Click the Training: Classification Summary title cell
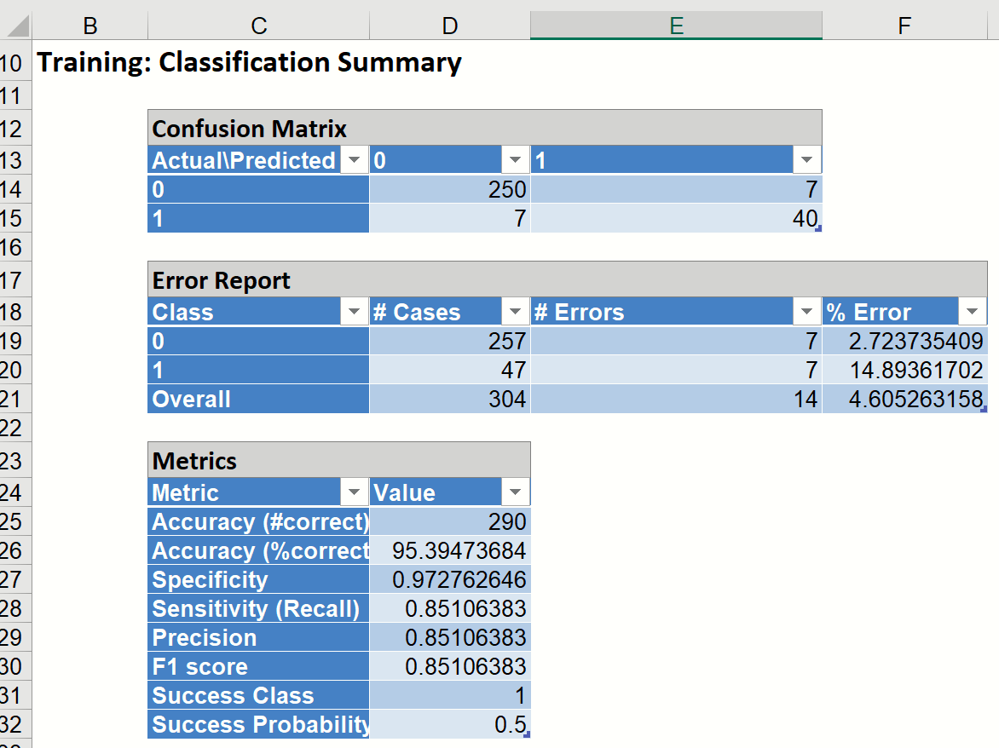The width and height of the screenshot is (999, 748). pyautogui.click(x=250, y=62)
